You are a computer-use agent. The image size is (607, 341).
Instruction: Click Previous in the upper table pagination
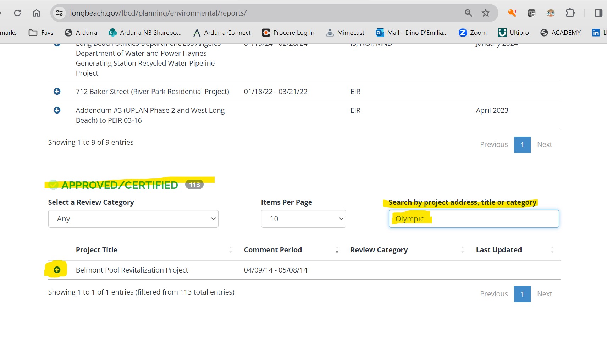pyautogui.click(x=494, y=145)
